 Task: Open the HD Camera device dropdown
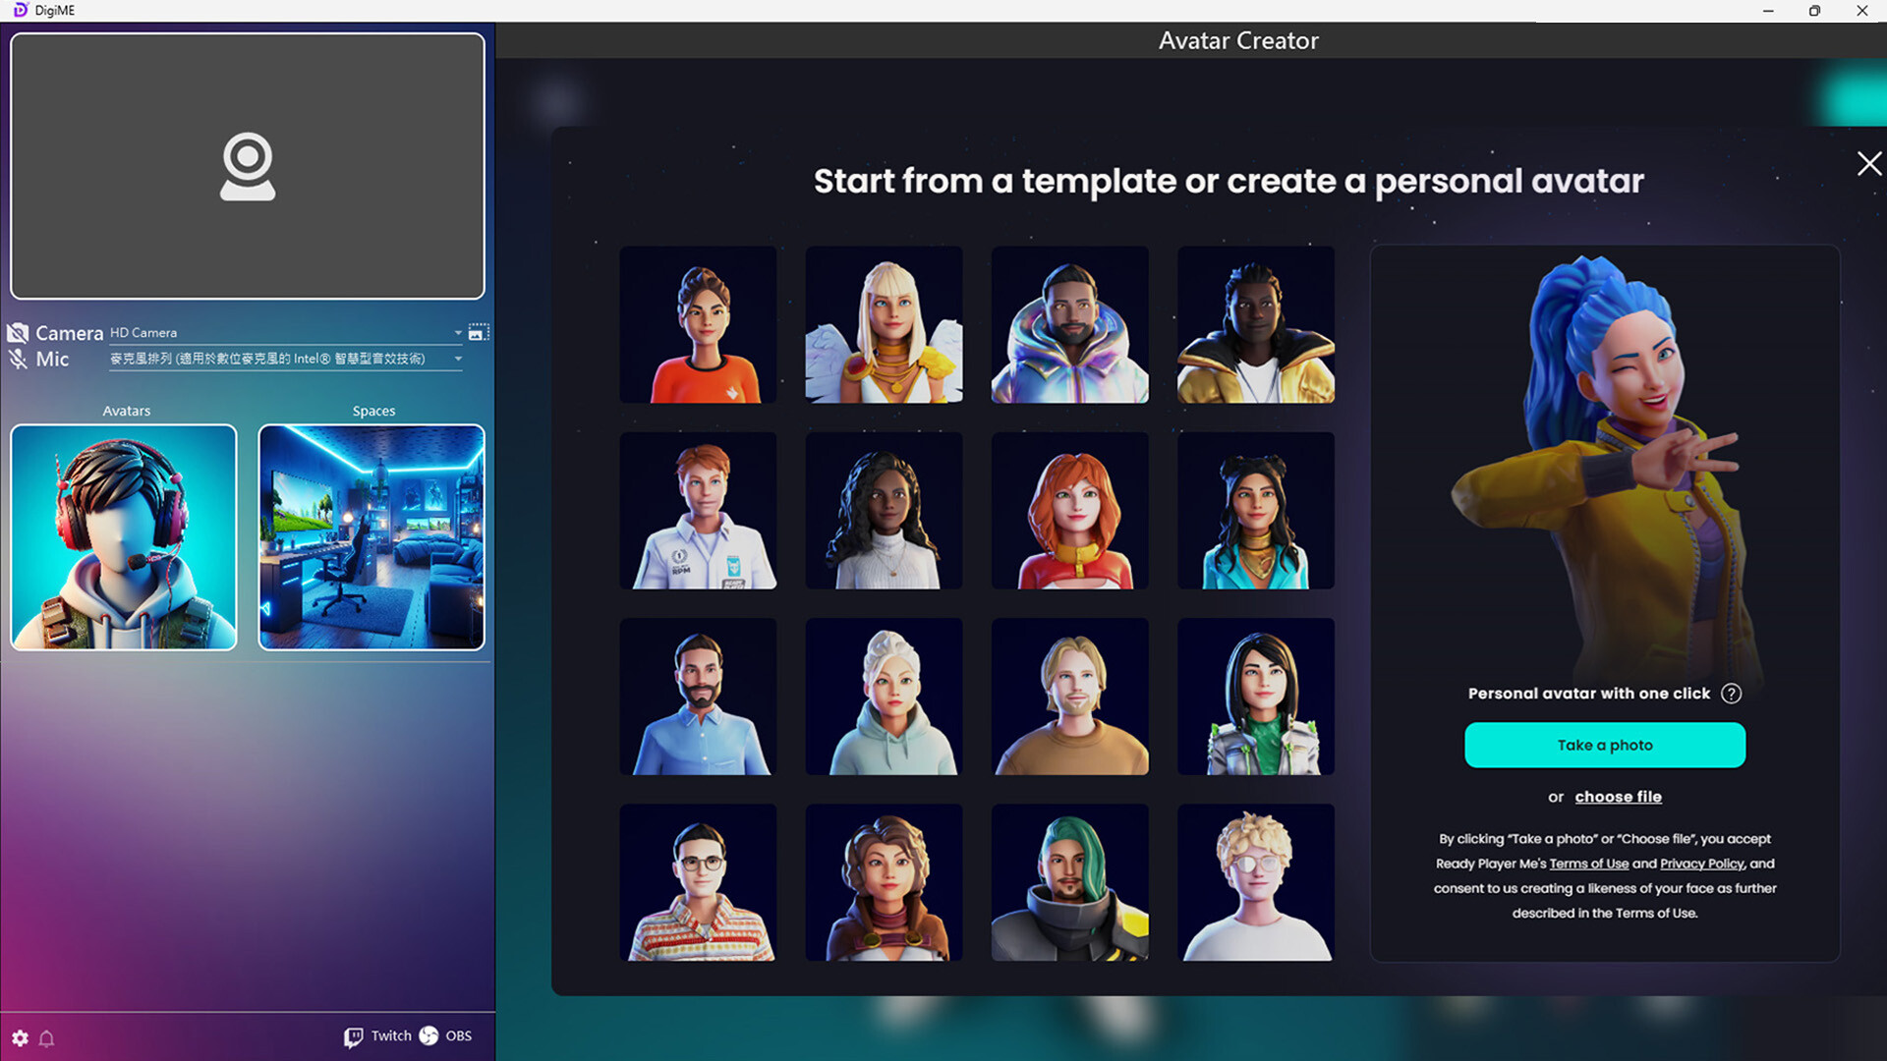[457, 334]
